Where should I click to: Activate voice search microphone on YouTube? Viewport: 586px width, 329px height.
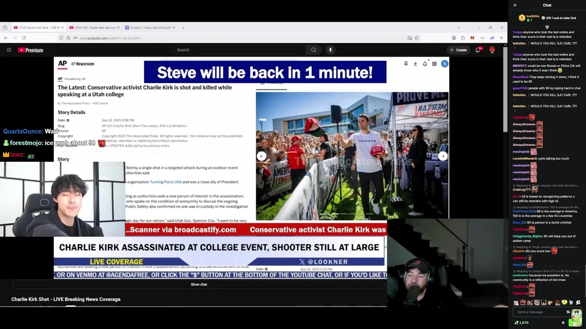330,50
